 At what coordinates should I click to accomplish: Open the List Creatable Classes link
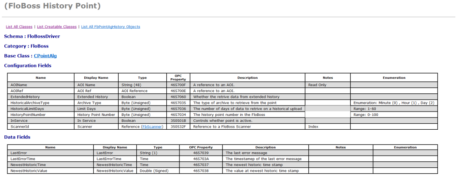click(57, 27)
